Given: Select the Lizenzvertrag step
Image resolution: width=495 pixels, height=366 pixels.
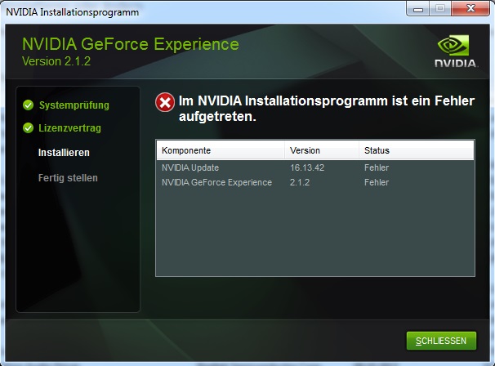Looking at the screenshot, I should pyautogui.click(x=69, y=128).
